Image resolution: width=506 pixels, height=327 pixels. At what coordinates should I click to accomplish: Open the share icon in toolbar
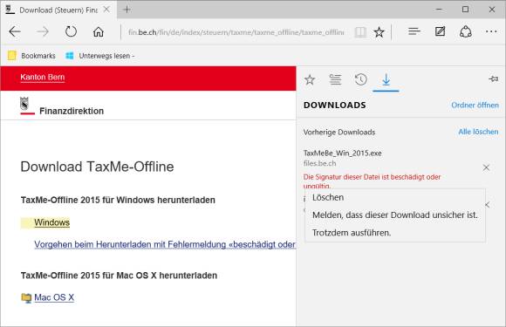466,31
